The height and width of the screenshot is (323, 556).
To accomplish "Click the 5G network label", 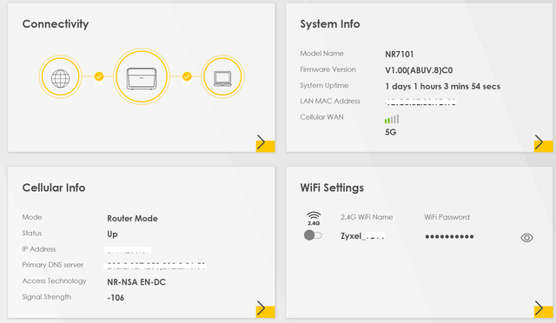I will point(391,132).
